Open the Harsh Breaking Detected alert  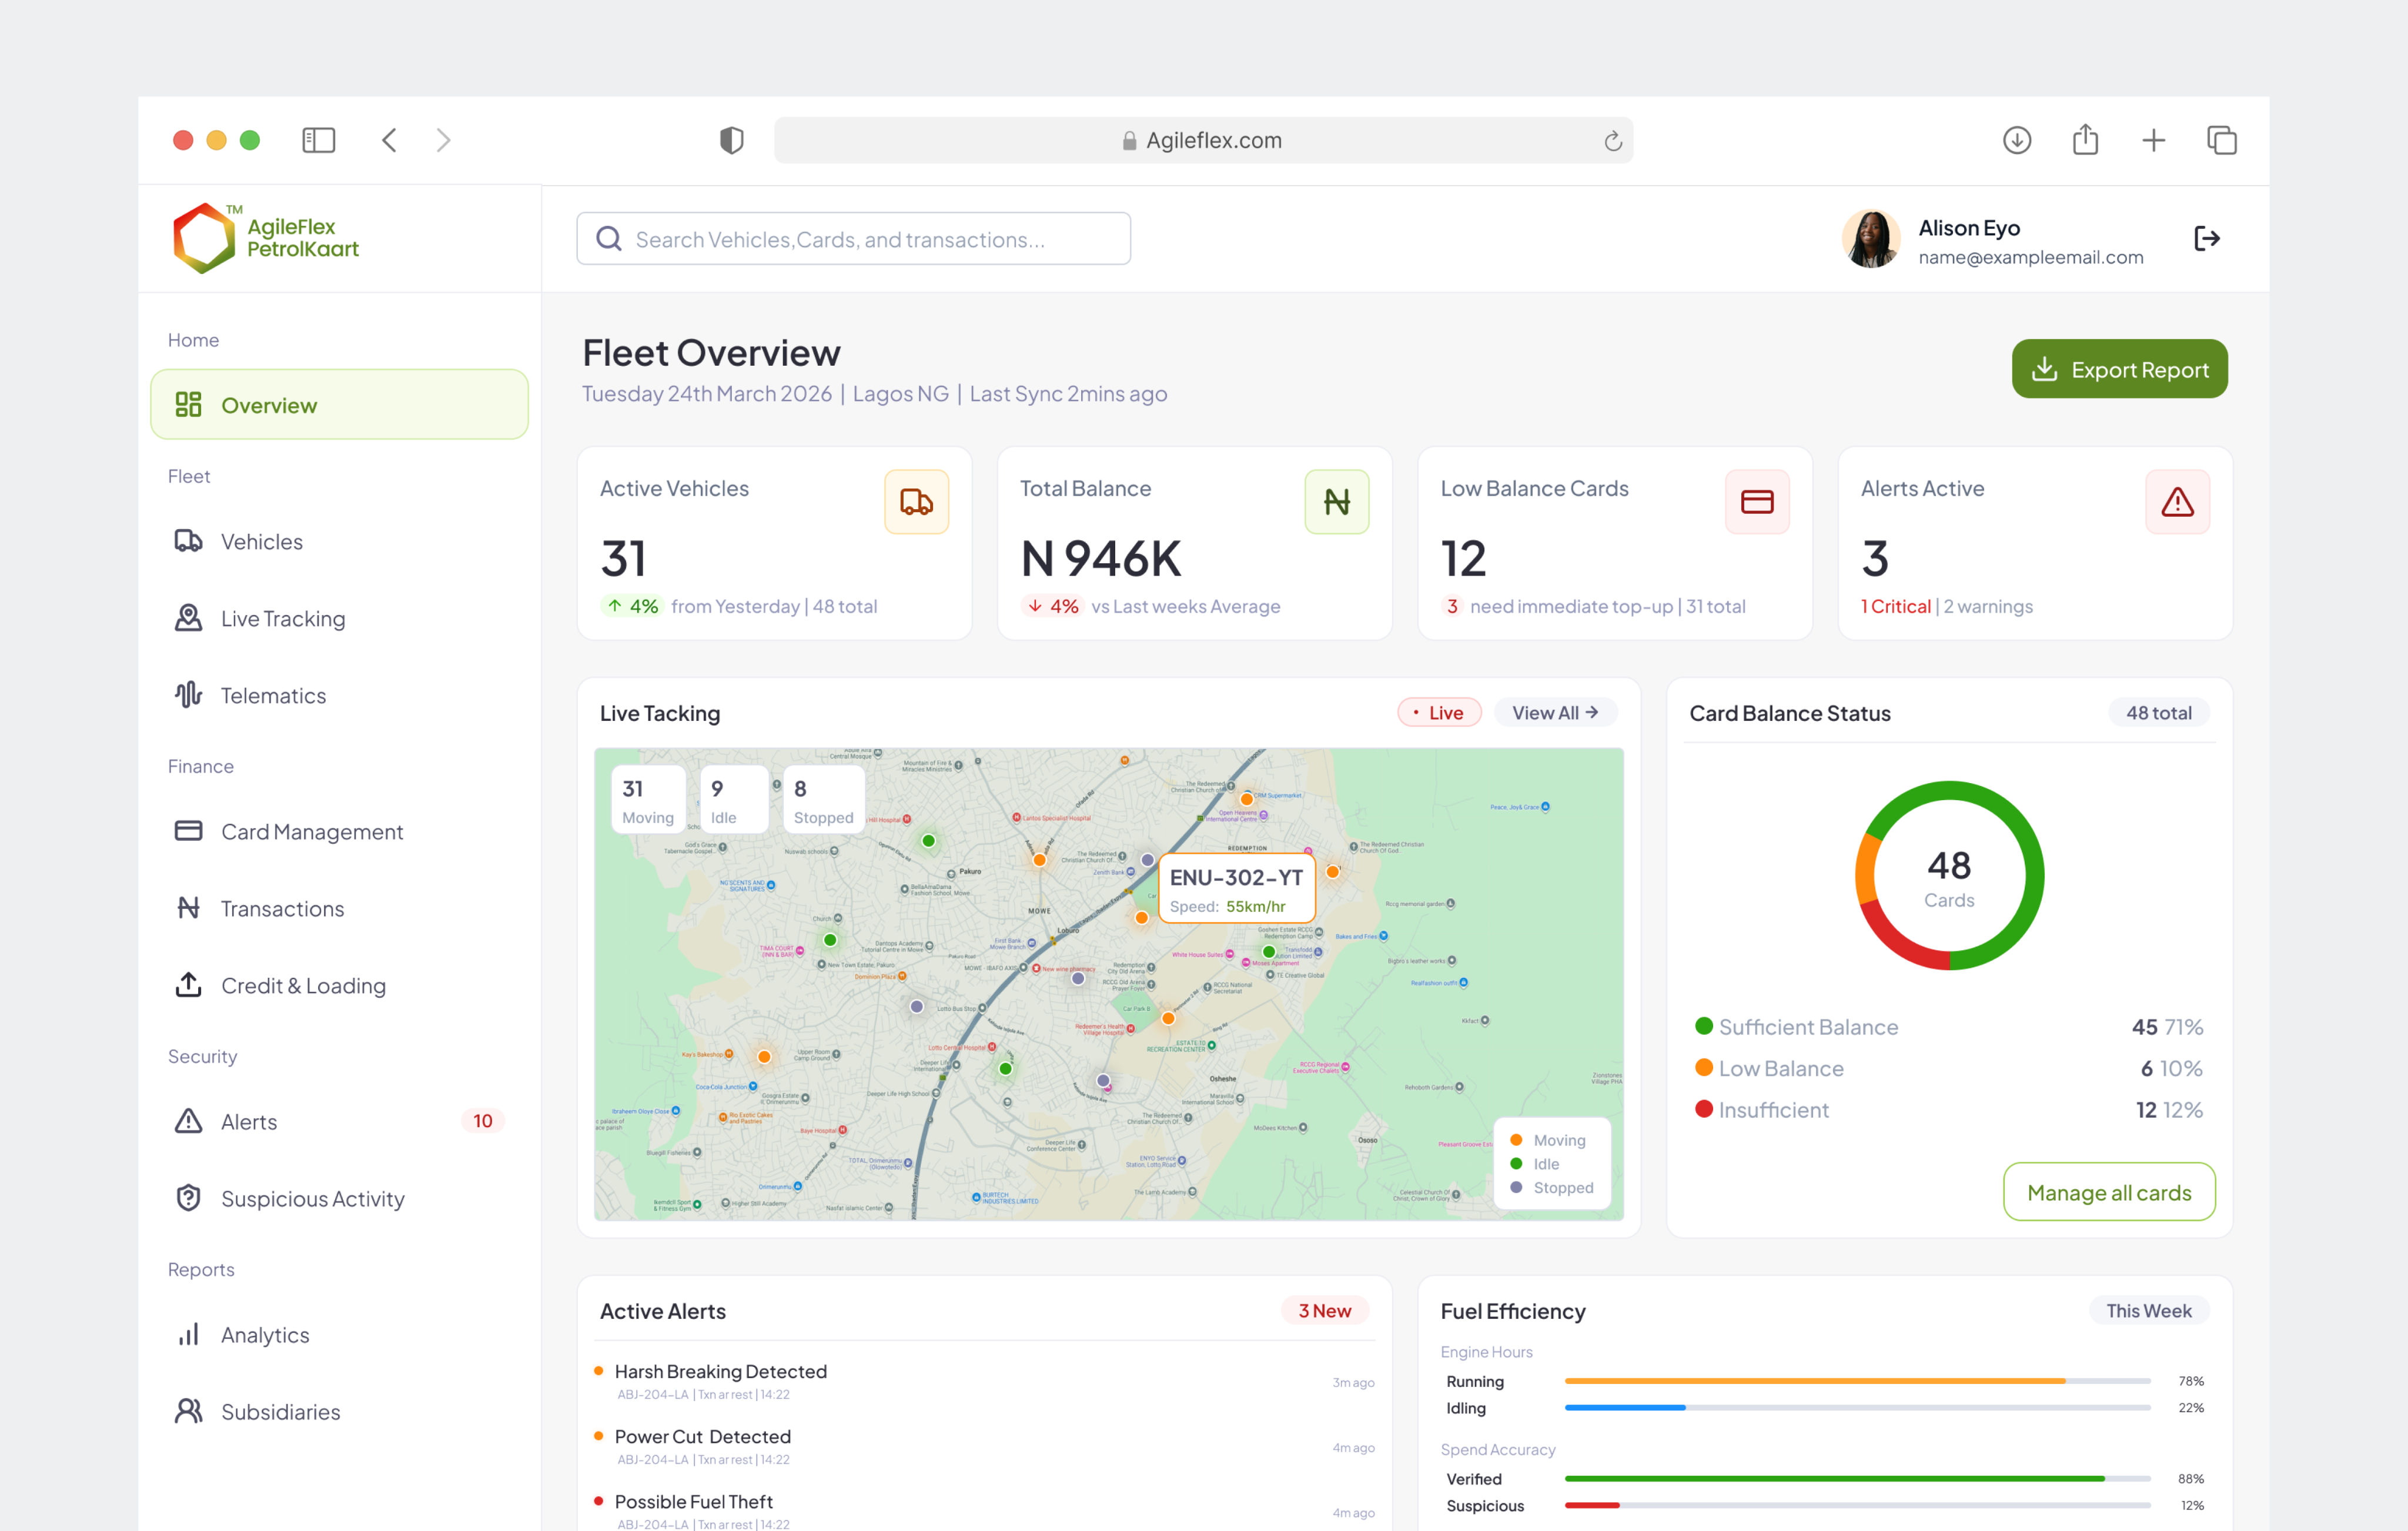(x=985, y=1381)
